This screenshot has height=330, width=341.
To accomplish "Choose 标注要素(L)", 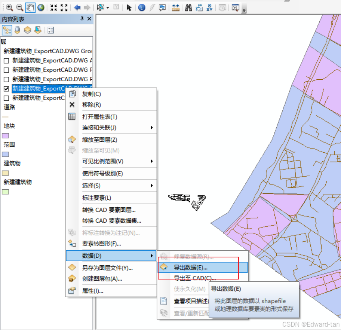I will tap(111, 198).
